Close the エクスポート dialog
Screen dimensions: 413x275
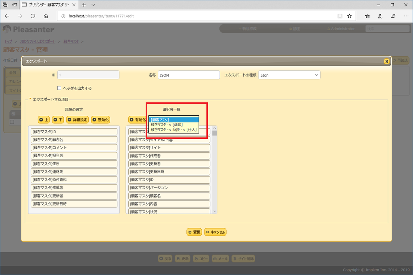[x=386, y=61]
